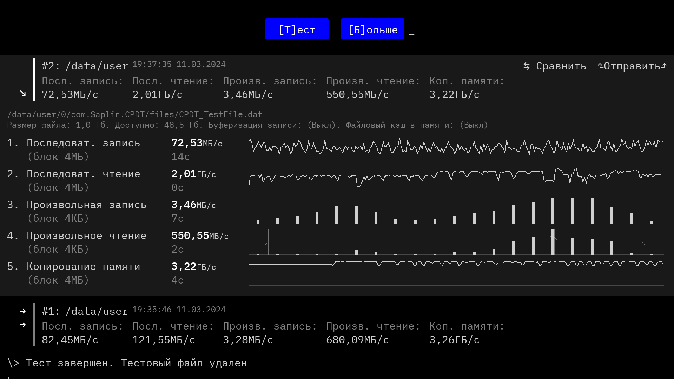Click left chevron marker on random read chart
674x379 pixels.
267,242
